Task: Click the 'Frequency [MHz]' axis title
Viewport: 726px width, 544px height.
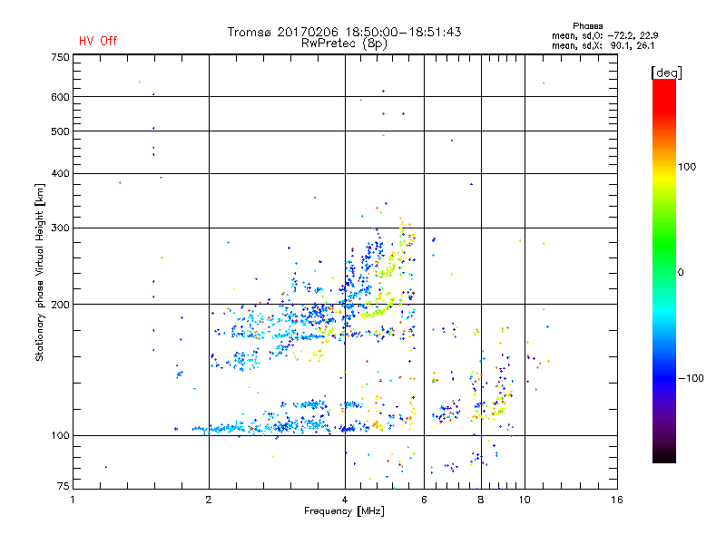Action: [344, 511]
